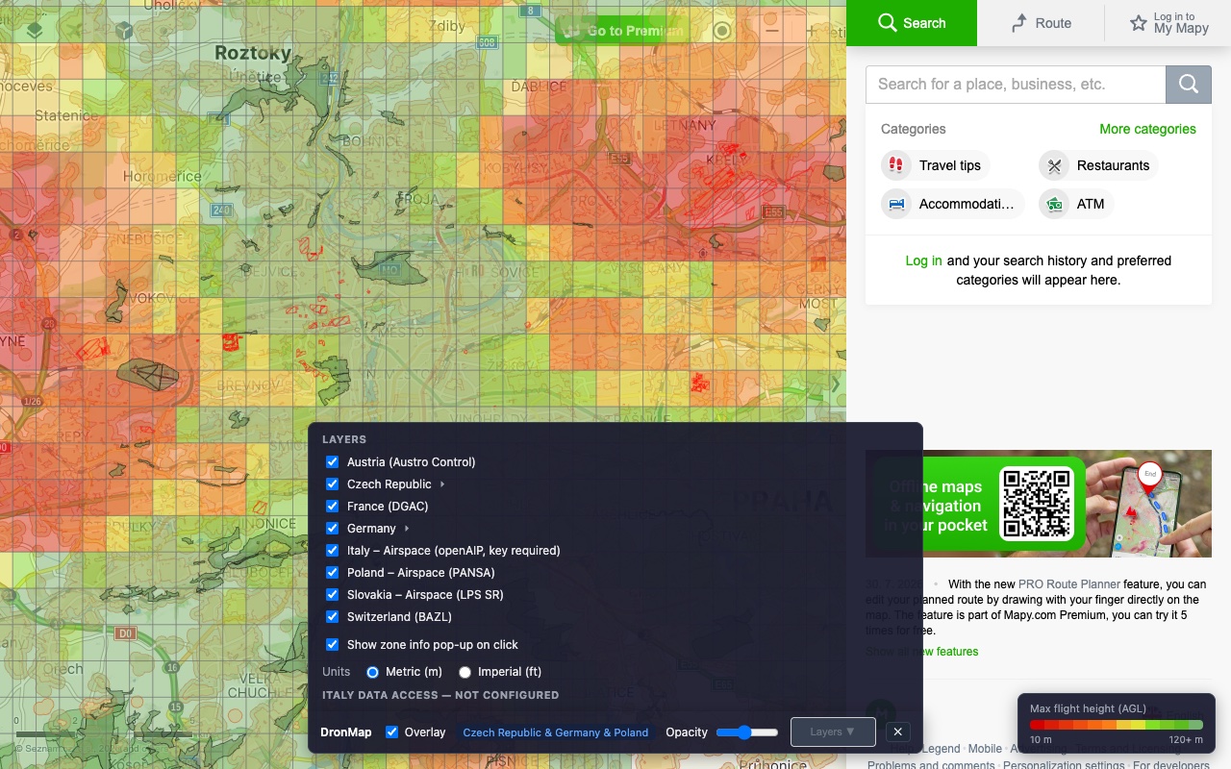Toggle the Switzerland (BAZL) layer
This screenshot has height=769, width=1231.
(333, 617)
